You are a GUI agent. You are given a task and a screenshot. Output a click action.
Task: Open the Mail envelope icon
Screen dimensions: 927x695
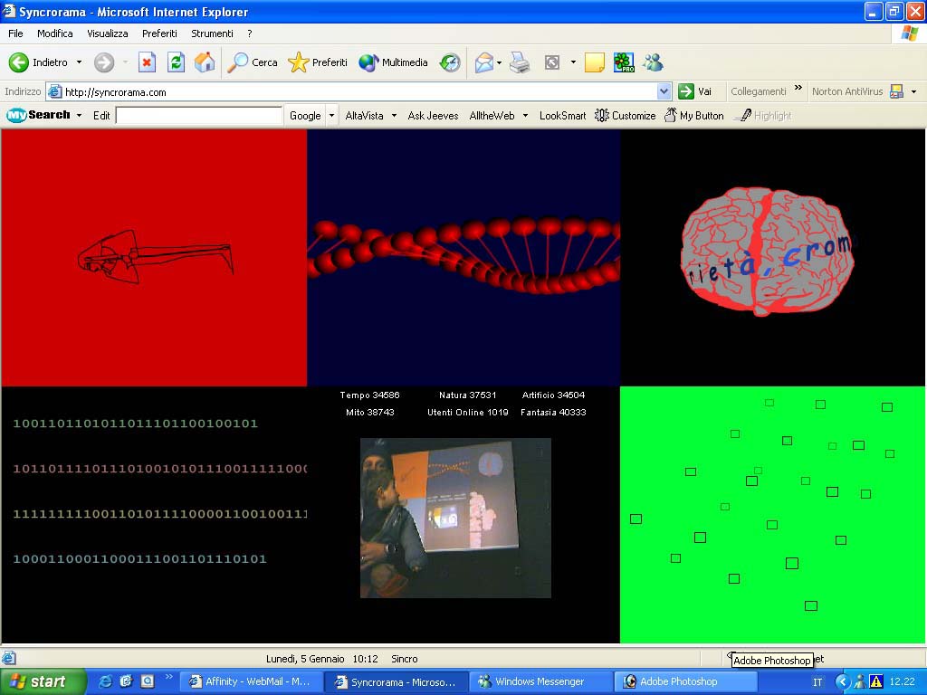(x=484, y=62)
